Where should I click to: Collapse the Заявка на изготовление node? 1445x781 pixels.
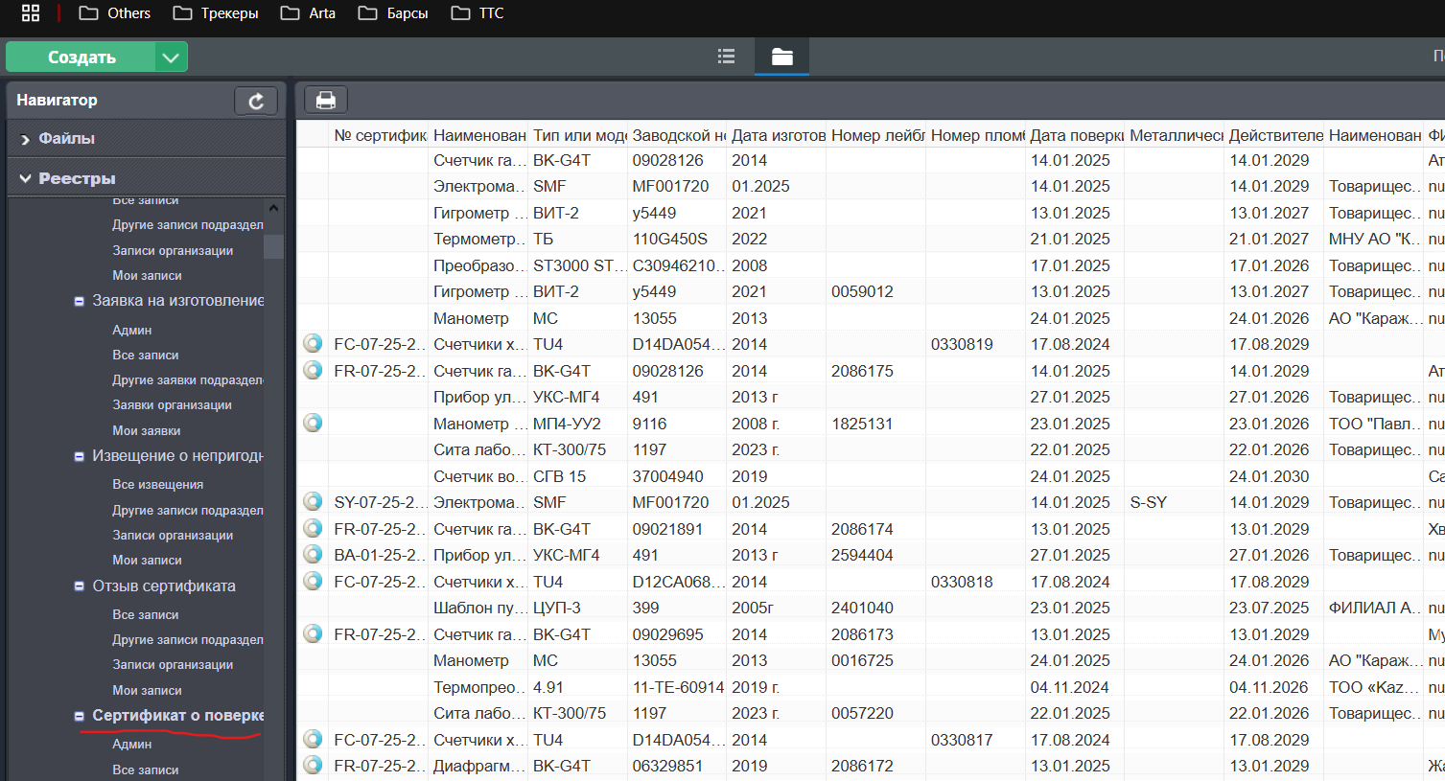tap(80, 301)
